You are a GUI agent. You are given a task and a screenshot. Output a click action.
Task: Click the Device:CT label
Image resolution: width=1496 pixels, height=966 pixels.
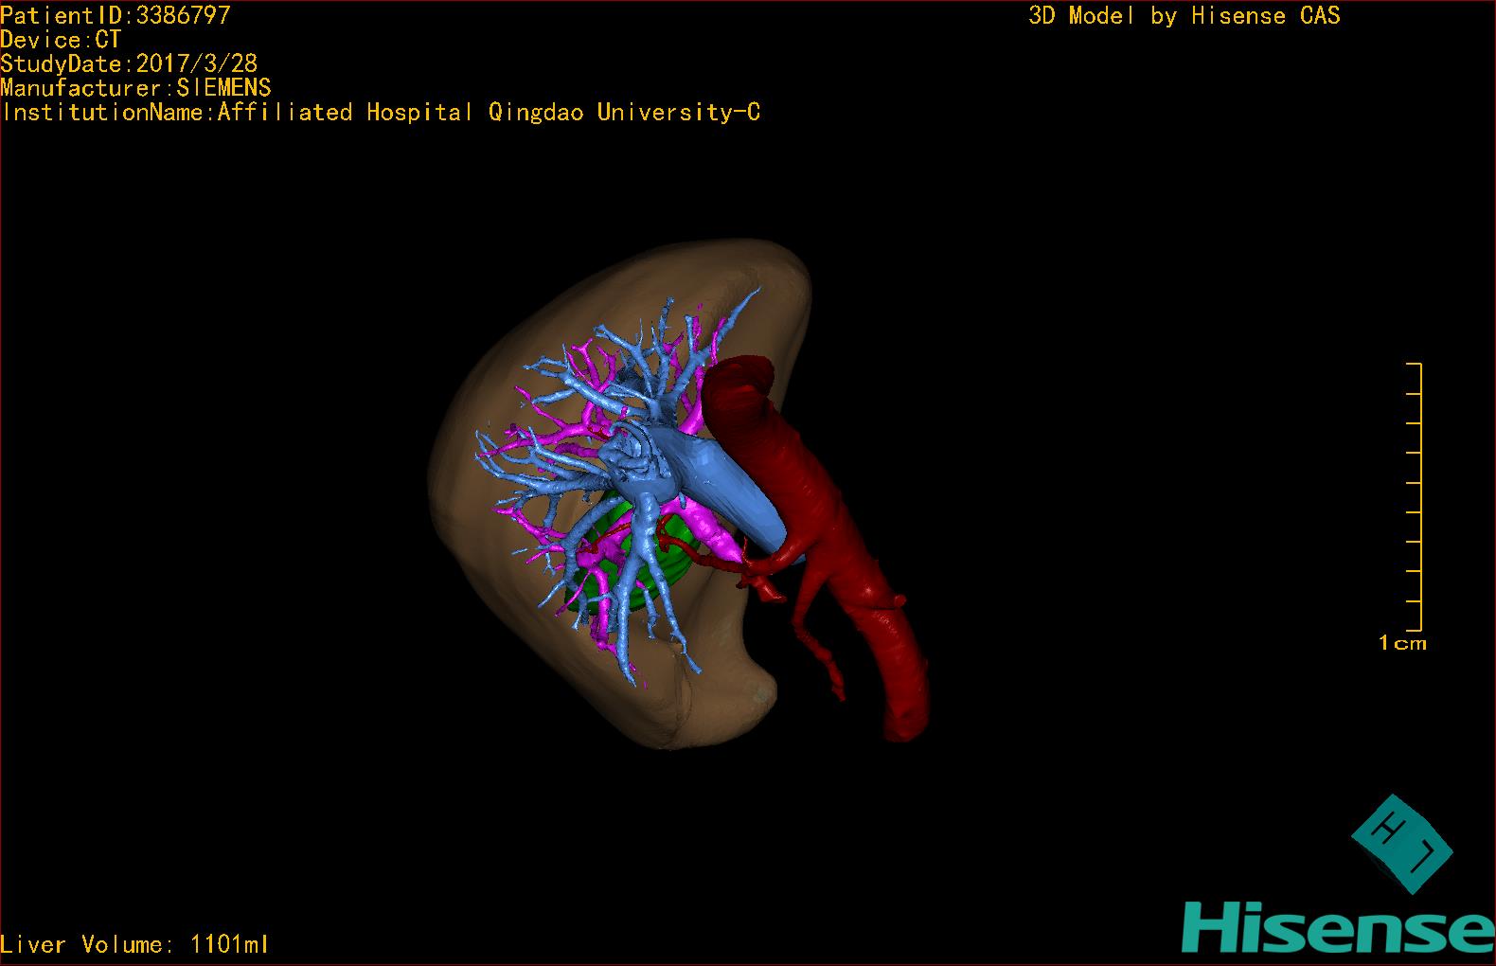point(61,40)
